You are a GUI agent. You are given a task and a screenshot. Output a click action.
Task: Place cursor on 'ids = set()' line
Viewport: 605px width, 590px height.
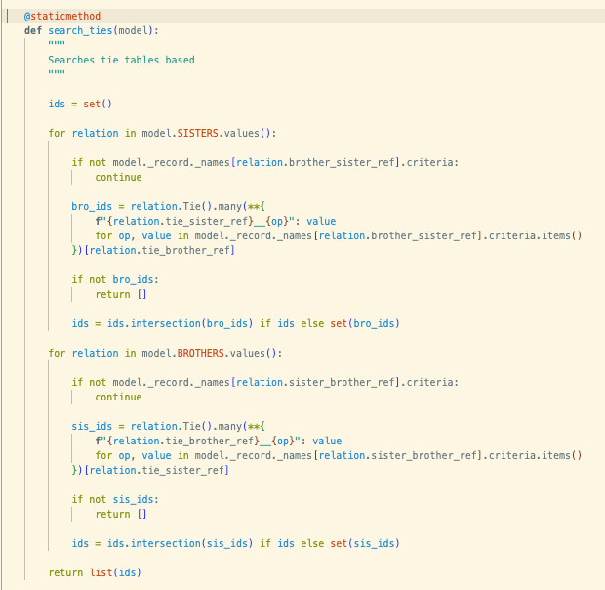80,104
